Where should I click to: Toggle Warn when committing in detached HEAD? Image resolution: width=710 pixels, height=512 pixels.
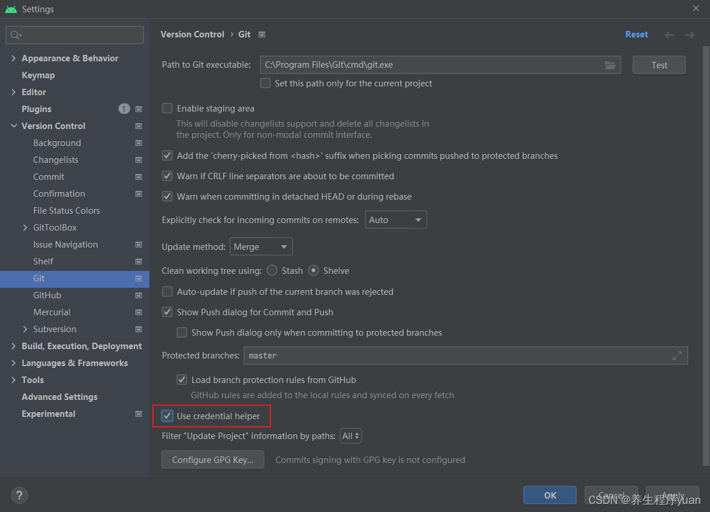point(168,197)
